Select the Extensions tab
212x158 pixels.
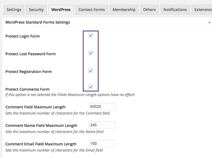click(x=202, y=10)
